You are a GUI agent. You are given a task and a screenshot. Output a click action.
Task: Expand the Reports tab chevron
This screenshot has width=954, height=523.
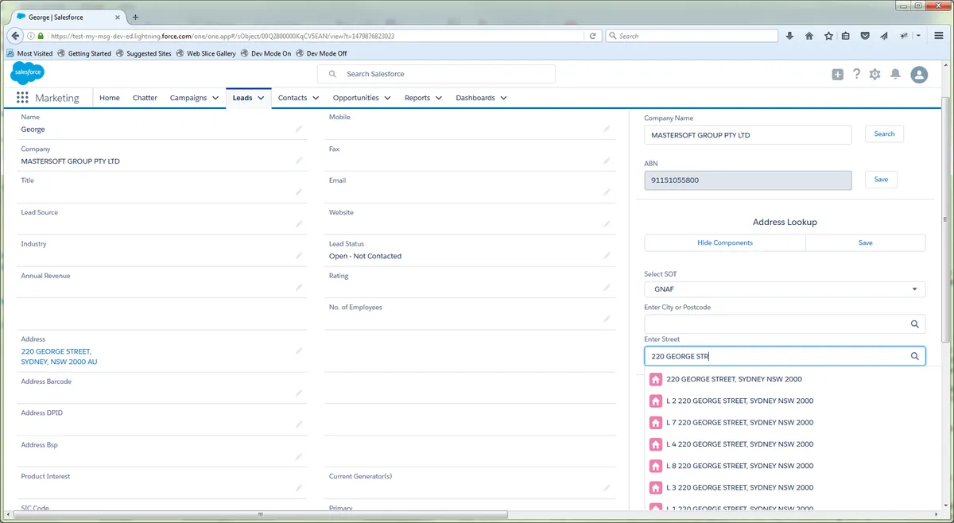(438, 98)
